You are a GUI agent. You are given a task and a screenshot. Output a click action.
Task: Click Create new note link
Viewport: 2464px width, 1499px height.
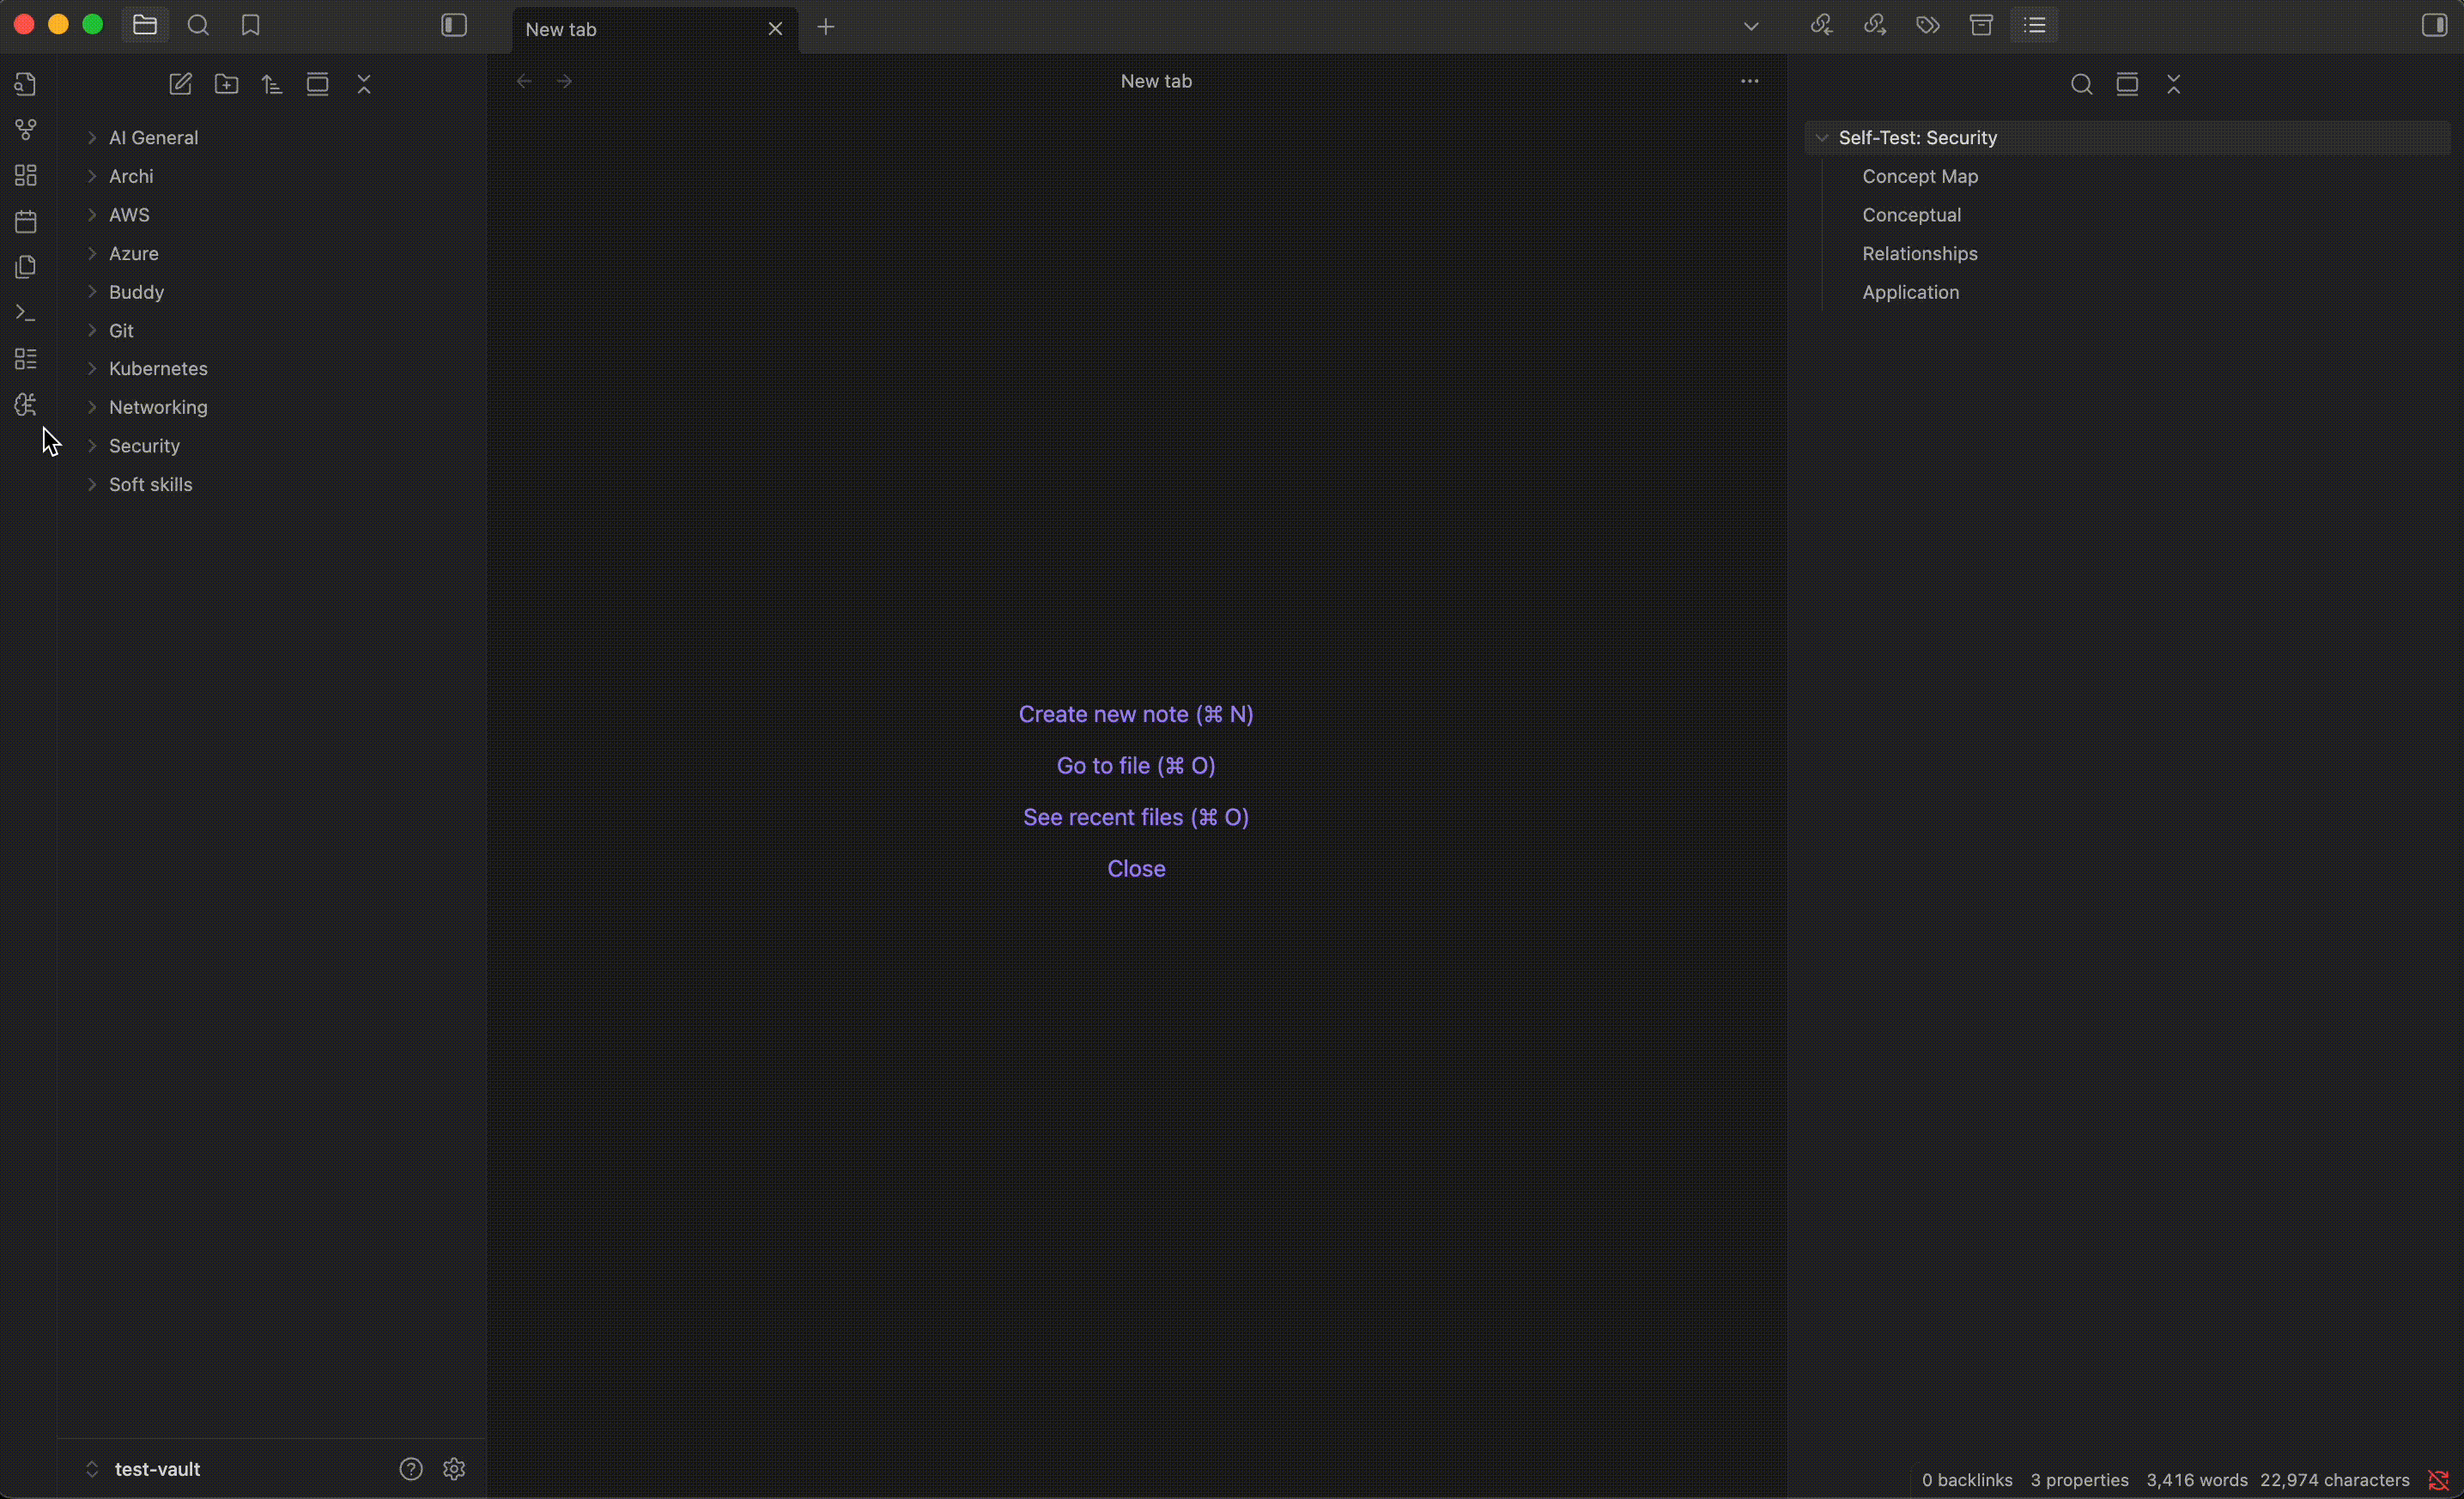(1136, 714)
